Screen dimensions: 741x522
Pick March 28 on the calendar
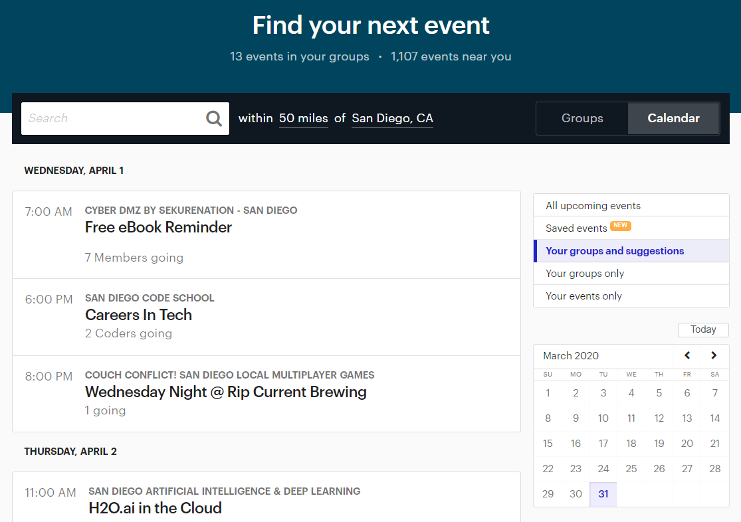pyautogui.click(x=714, y=469)
